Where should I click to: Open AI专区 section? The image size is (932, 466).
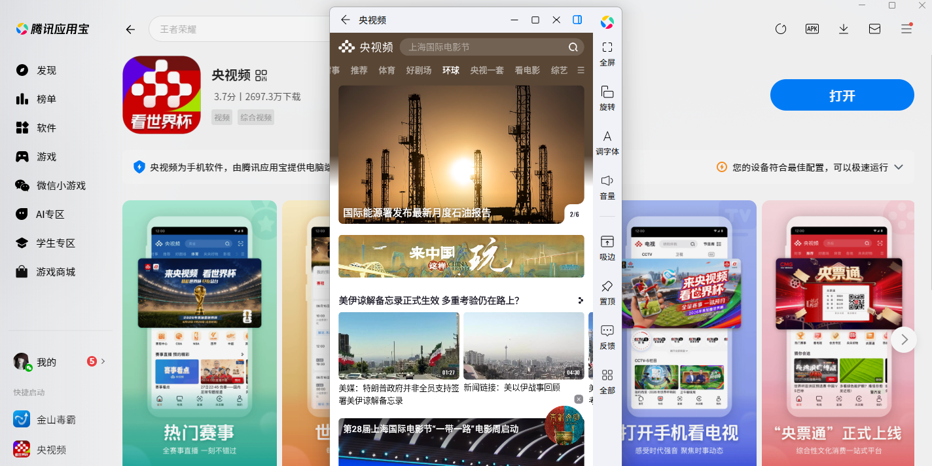click(41, 215)
